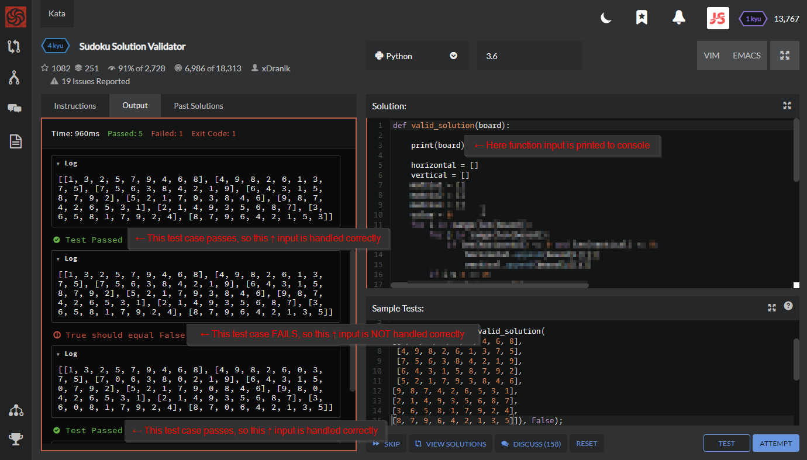The image size is (807, 460).
Task: Toggle dark mode moon icon
Action: coord(606,18)
